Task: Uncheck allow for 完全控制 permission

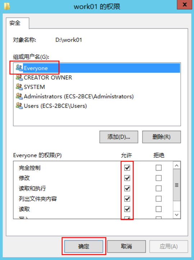Action: (127, 168)
